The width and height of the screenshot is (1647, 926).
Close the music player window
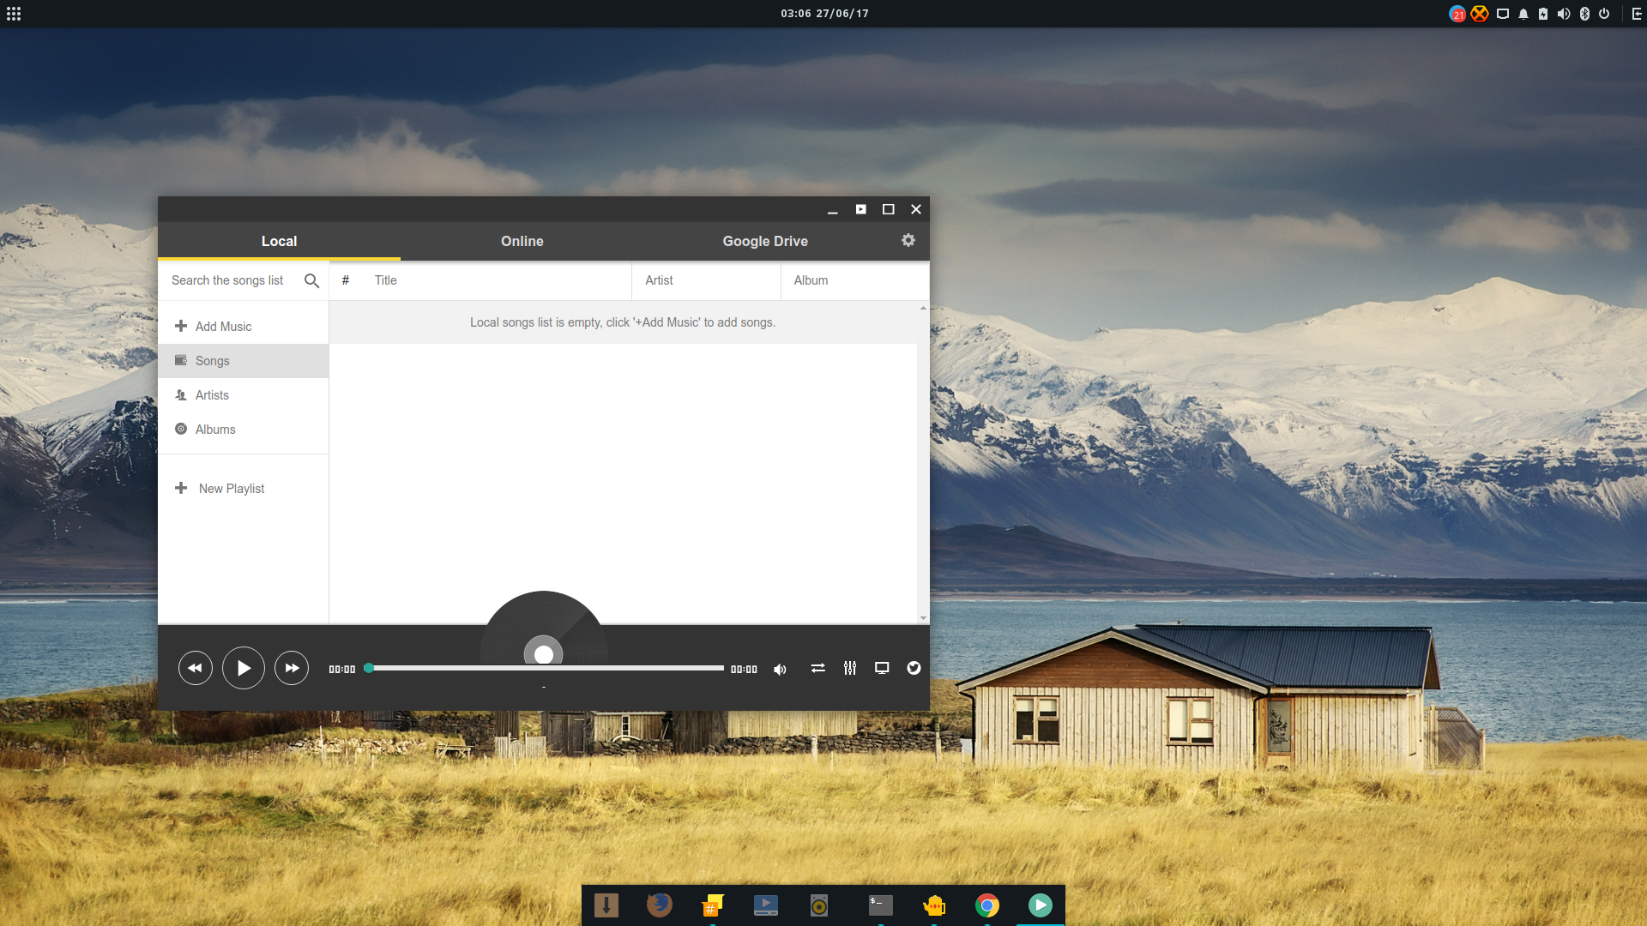(916, 209)
